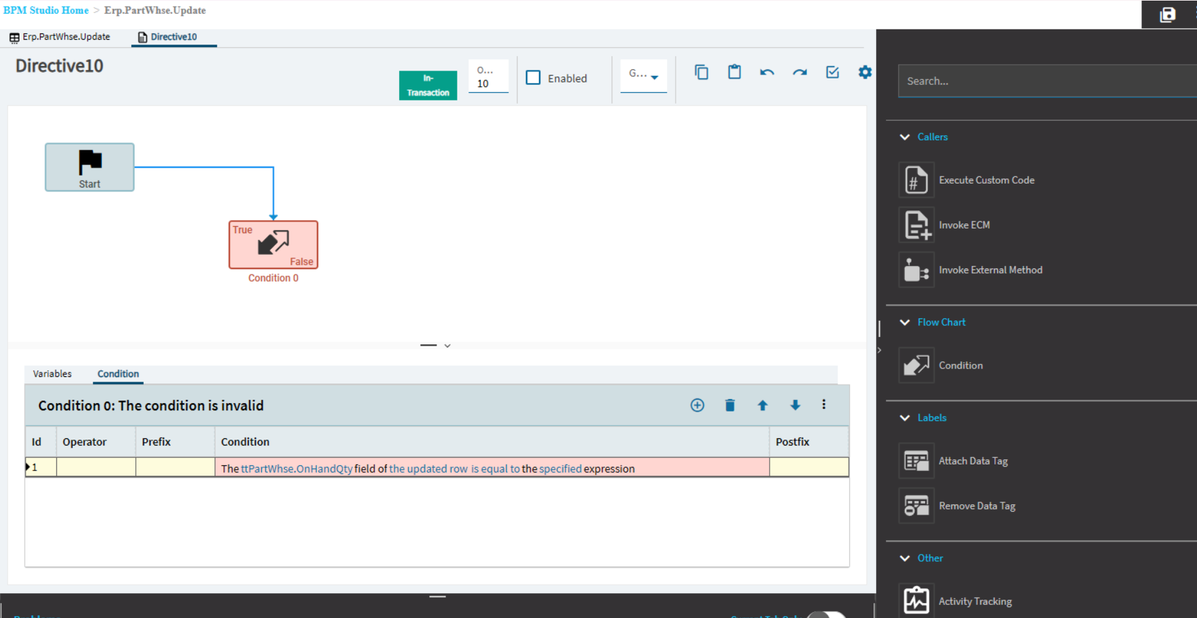Image resolution: width=1197 pixels, height=618 pixels.
Task: Click the validate directive checkmark icon
Action: coord(832,72)
